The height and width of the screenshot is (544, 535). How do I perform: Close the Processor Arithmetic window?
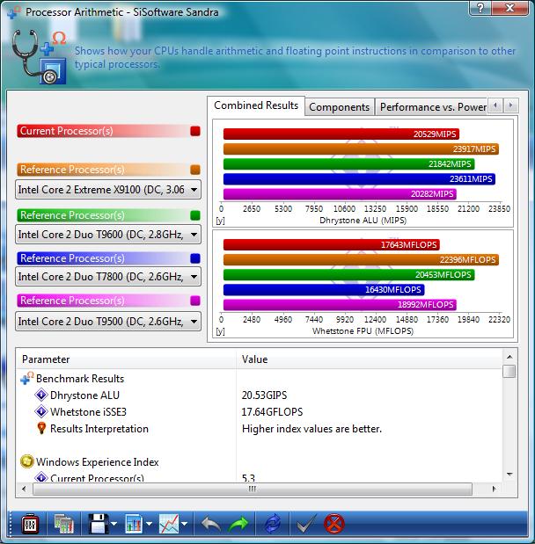509,7
